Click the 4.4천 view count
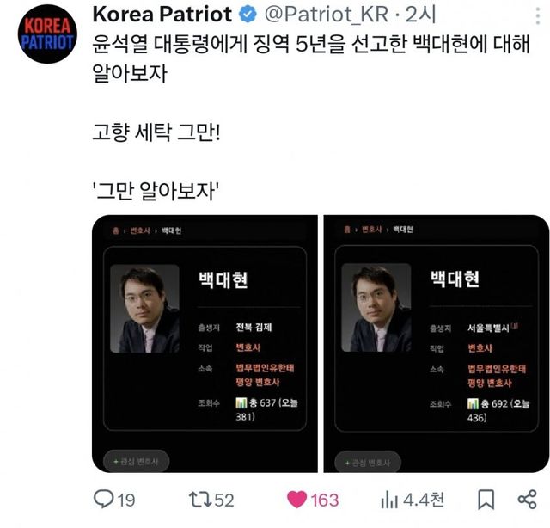Screen dimensions: 550x528 424,500
